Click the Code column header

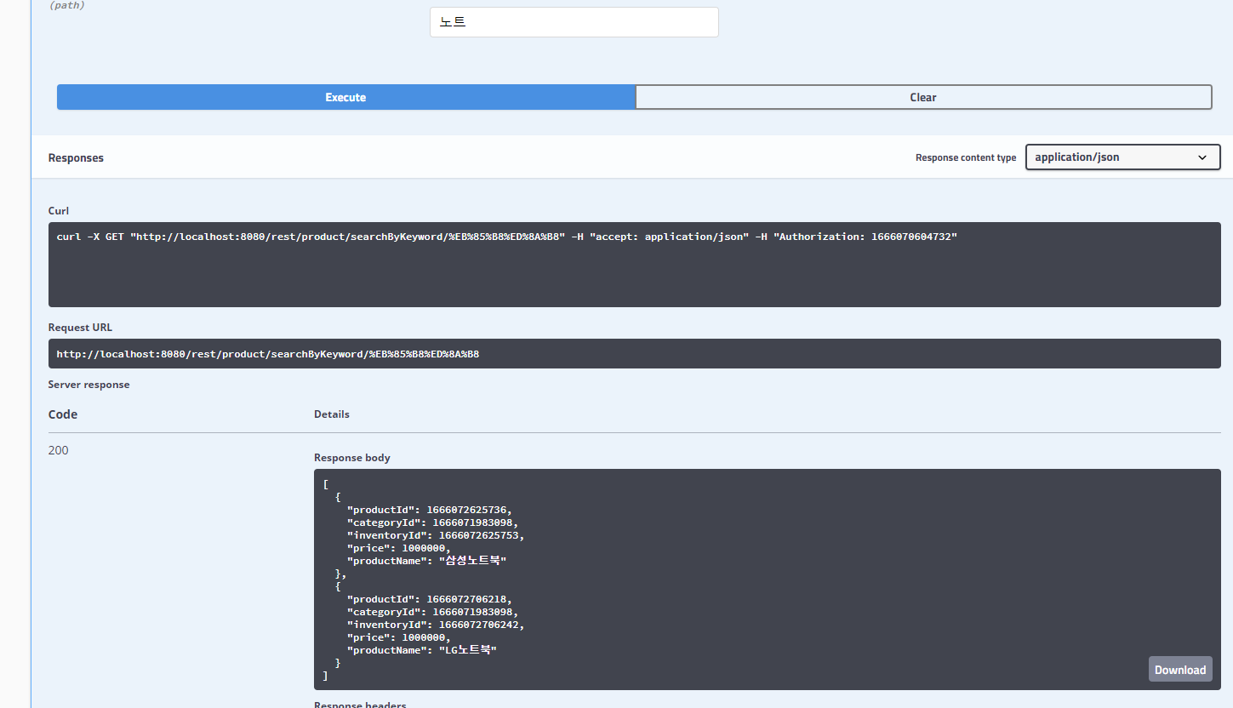coord(62,414)
